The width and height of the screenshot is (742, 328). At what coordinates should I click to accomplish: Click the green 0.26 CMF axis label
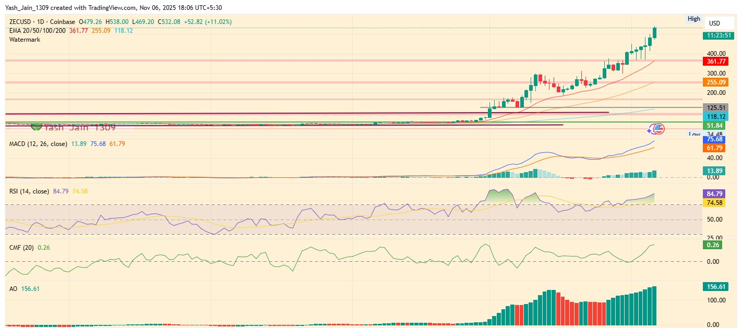pyautogui.click(x=712, y=245)
